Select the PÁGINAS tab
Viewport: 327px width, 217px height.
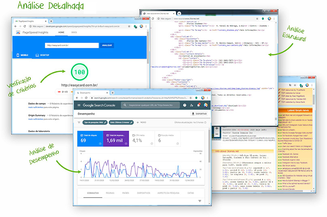pyautogui.click(x=110, y=193)
